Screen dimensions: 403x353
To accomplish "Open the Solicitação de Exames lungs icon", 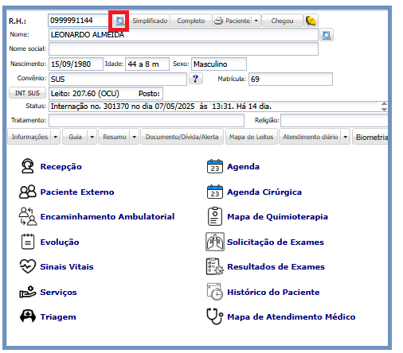I will click(x=215, y=242).
